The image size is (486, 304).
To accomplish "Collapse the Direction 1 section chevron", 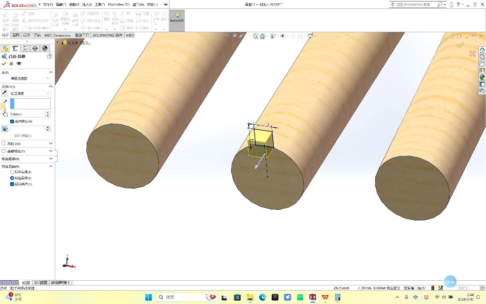I will [51, 86].
